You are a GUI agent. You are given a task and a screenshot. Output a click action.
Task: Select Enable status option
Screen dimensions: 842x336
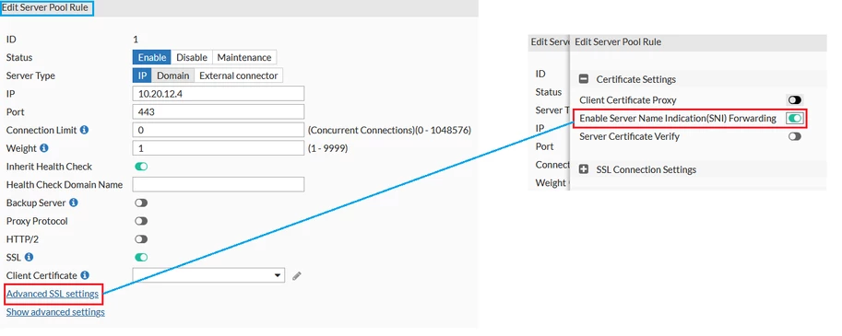click(152, 57)
